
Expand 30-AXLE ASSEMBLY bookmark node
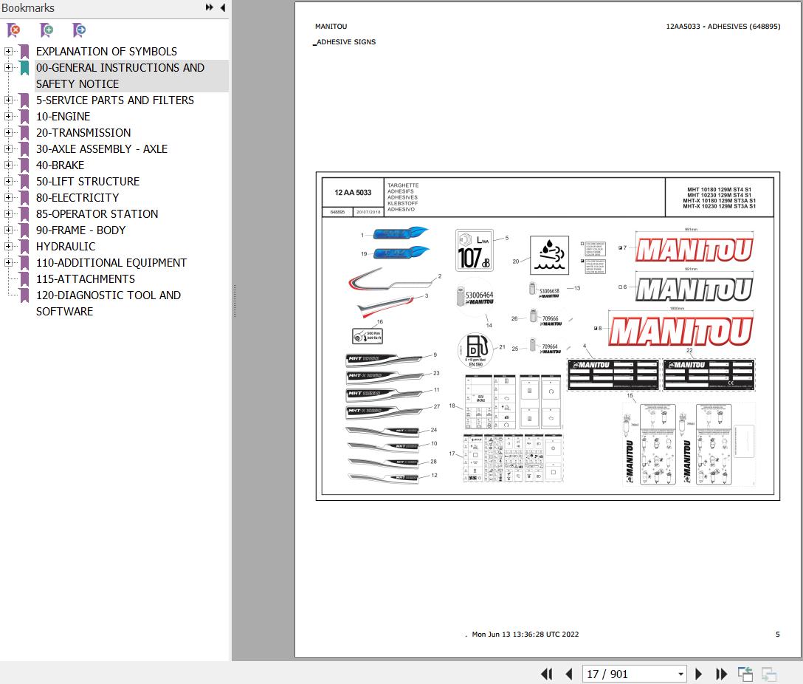pos(8,148)
